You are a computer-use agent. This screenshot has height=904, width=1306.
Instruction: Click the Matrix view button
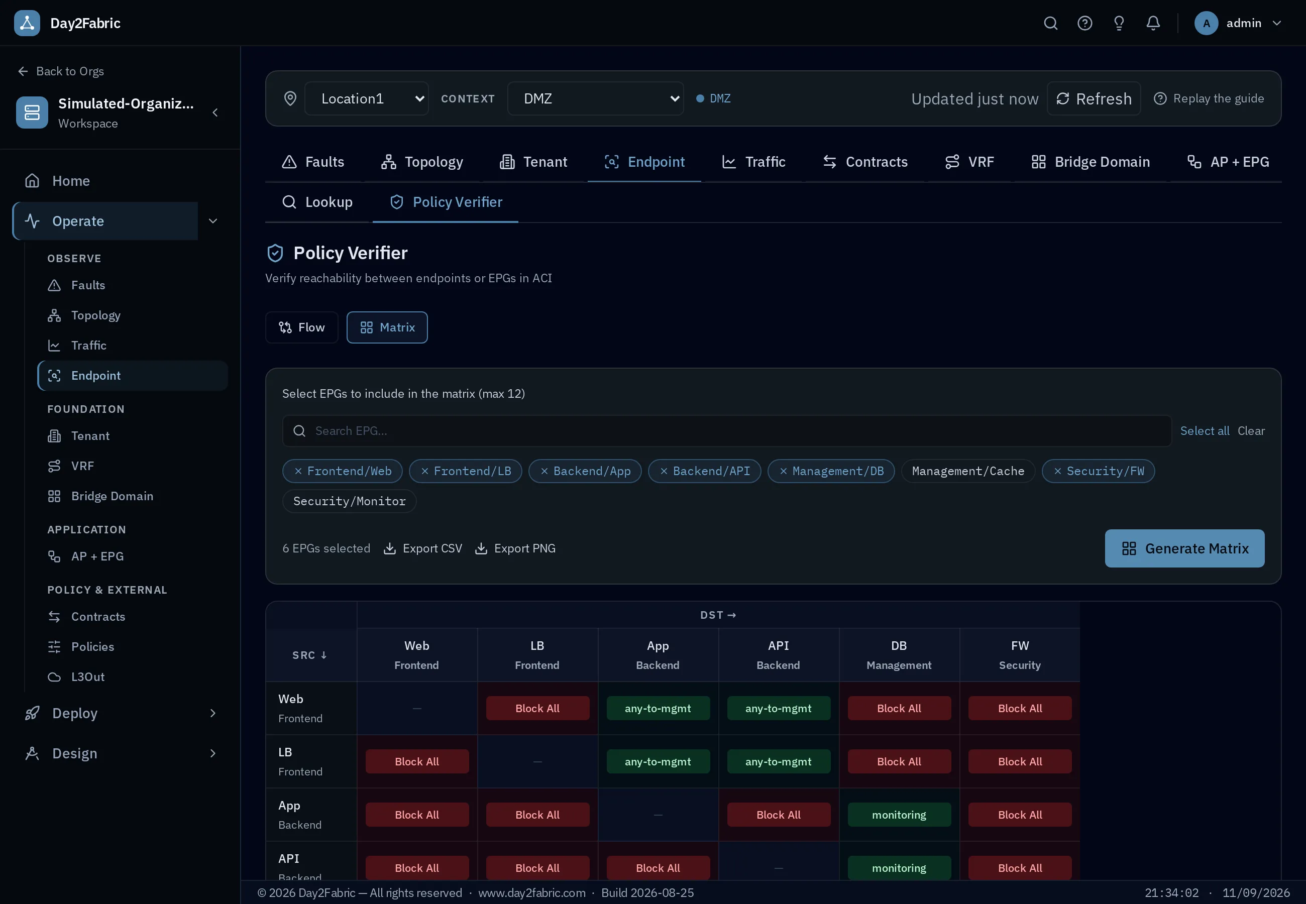pos(387,327)
